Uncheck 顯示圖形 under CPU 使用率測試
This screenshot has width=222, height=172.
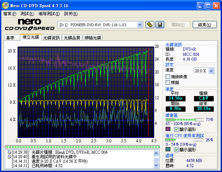[177, 150]
